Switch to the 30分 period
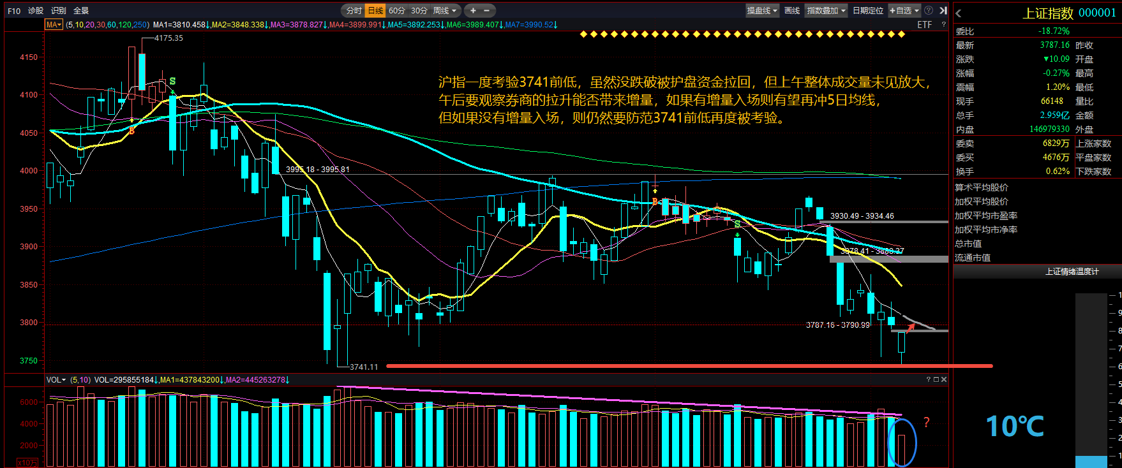1122x468 pixels. (419, 11)
